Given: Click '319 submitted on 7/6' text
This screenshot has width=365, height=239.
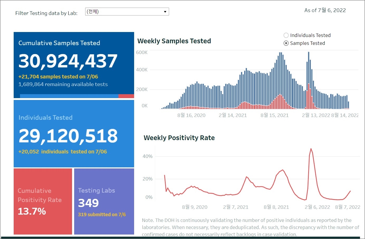Looking at the screenshot, I should click(x=102, y=215).
